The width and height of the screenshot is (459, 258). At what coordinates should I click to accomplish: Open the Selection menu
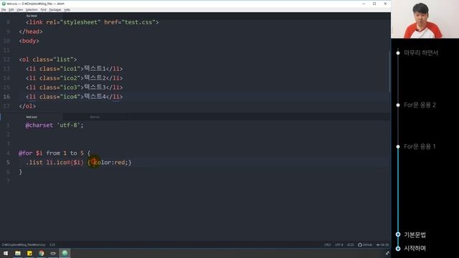[x=32, y=9]
